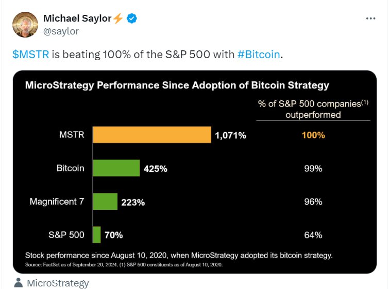
Task: Click the FactSet source footnote text
Action: (124, 264)
